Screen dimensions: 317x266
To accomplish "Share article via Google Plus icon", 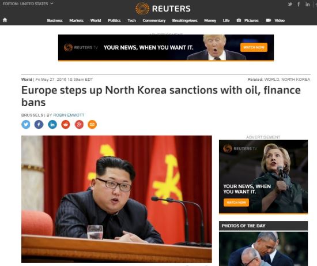I will tap(79, 125).
